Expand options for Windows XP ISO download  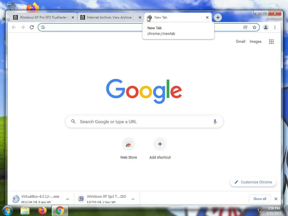point(133,199)
